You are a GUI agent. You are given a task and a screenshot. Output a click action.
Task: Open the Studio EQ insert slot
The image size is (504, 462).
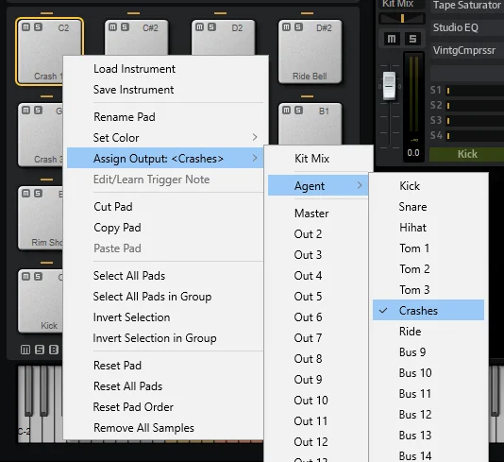pyautogui.click(x=467, y=27)
